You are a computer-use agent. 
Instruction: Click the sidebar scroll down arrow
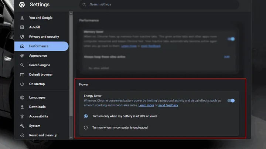71,137
